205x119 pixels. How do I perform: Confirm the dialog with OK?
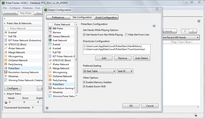131,106
